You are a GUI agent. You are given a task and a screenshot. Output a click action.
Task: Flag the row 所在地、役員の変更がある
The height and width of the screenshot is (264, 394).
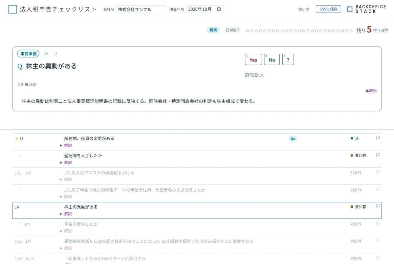coord(378,138)
